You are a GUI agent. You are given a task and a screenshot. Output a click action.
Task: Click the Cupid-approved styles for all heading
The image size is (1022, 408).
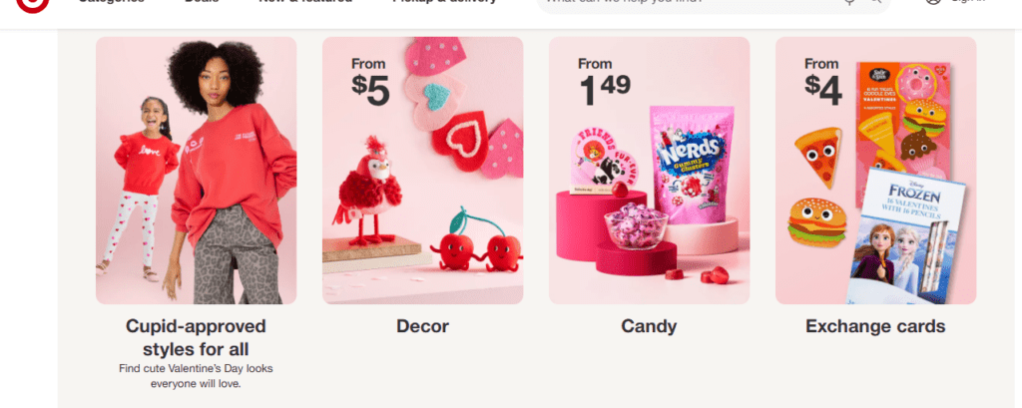point(197,337)
